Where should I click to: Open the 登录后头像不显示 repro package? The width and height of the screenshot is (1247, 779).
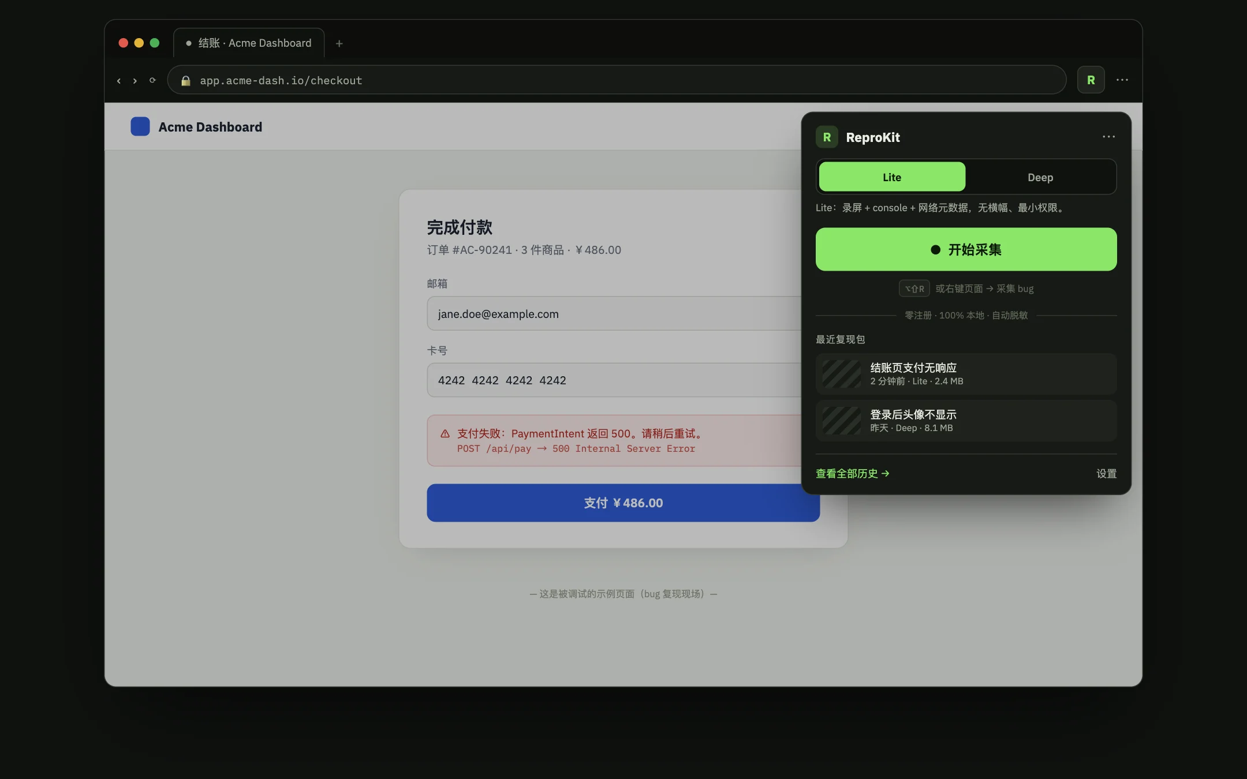[x=966, y=421]
